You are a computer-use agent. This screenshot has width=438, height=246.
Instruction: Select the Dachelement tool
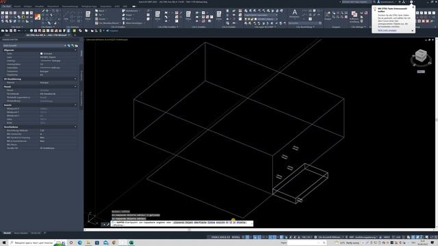click(131, 11)
